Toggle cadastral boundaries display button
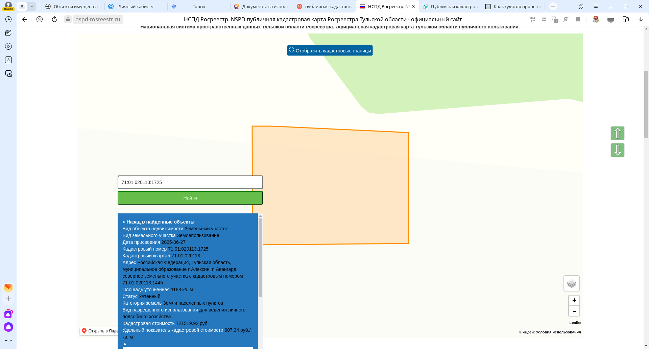Image resolution: width=649 pixels, height=349 pixels. pyautogui.click(x=330, y=50)
